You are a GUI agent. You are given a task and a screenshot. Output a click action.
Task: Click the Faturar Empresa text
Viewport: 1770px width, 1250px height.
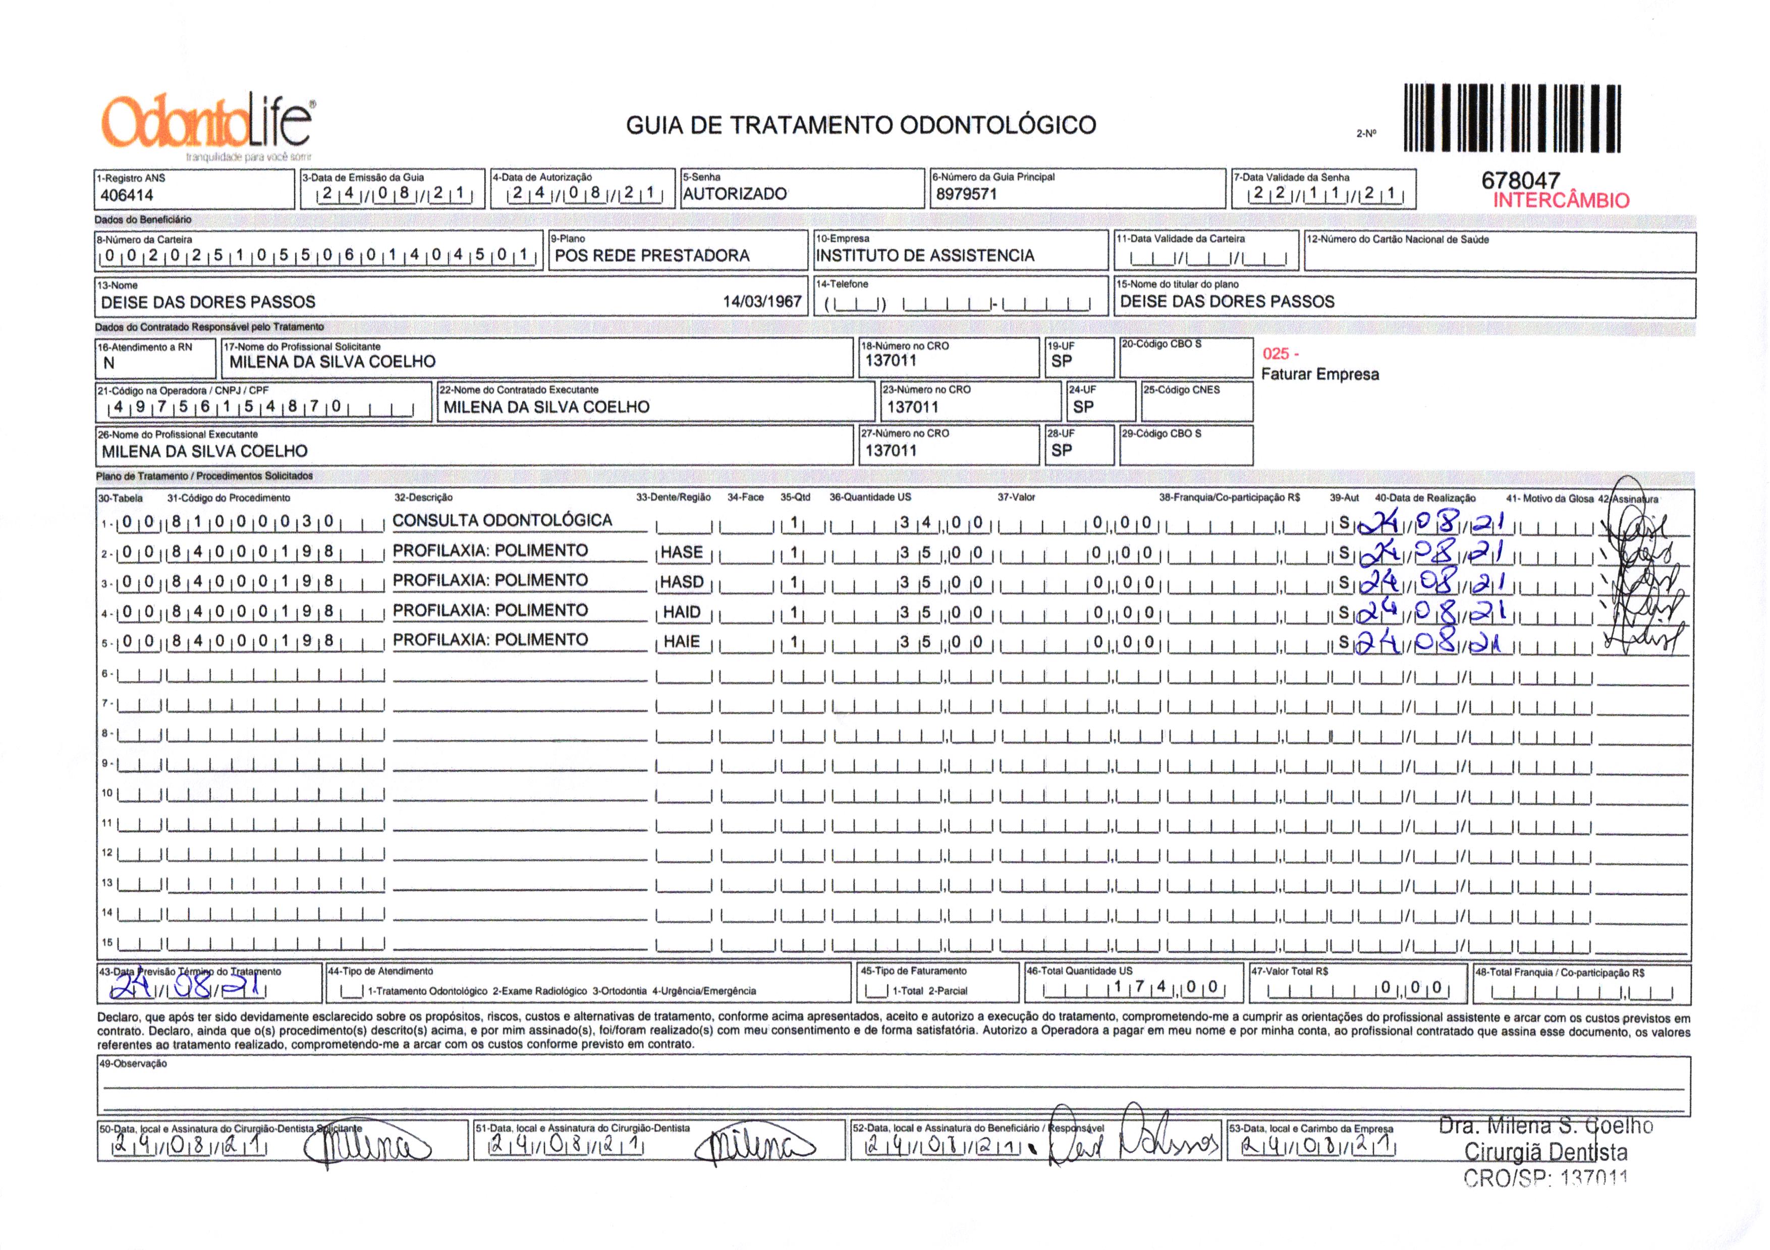[x=1320, y=374]
